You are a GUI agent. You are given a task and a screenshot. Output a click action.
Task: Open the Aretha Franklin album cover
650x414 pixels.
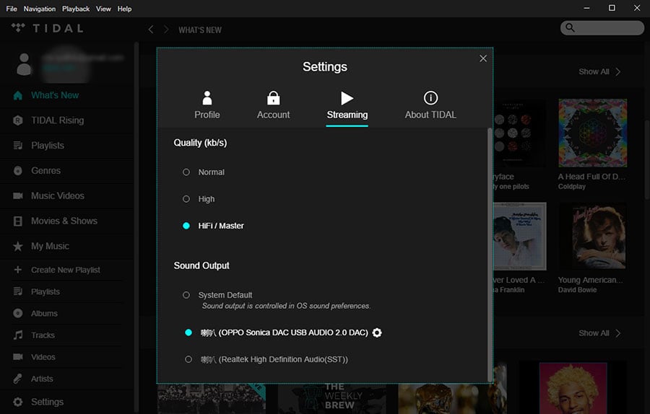[x=520, y=236]
